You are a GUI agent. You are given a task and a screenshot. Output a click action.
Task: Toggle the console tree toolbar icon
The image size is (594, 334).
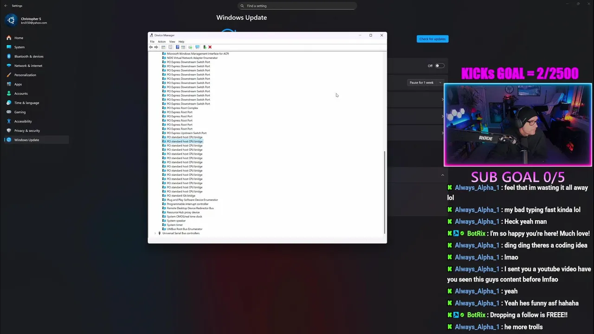pos(163,47)
